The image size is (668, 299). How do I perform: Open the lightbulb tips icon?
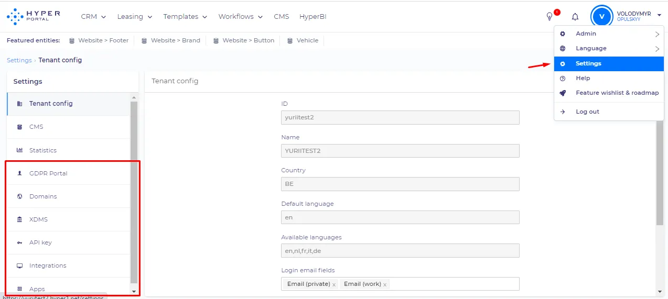550,17
